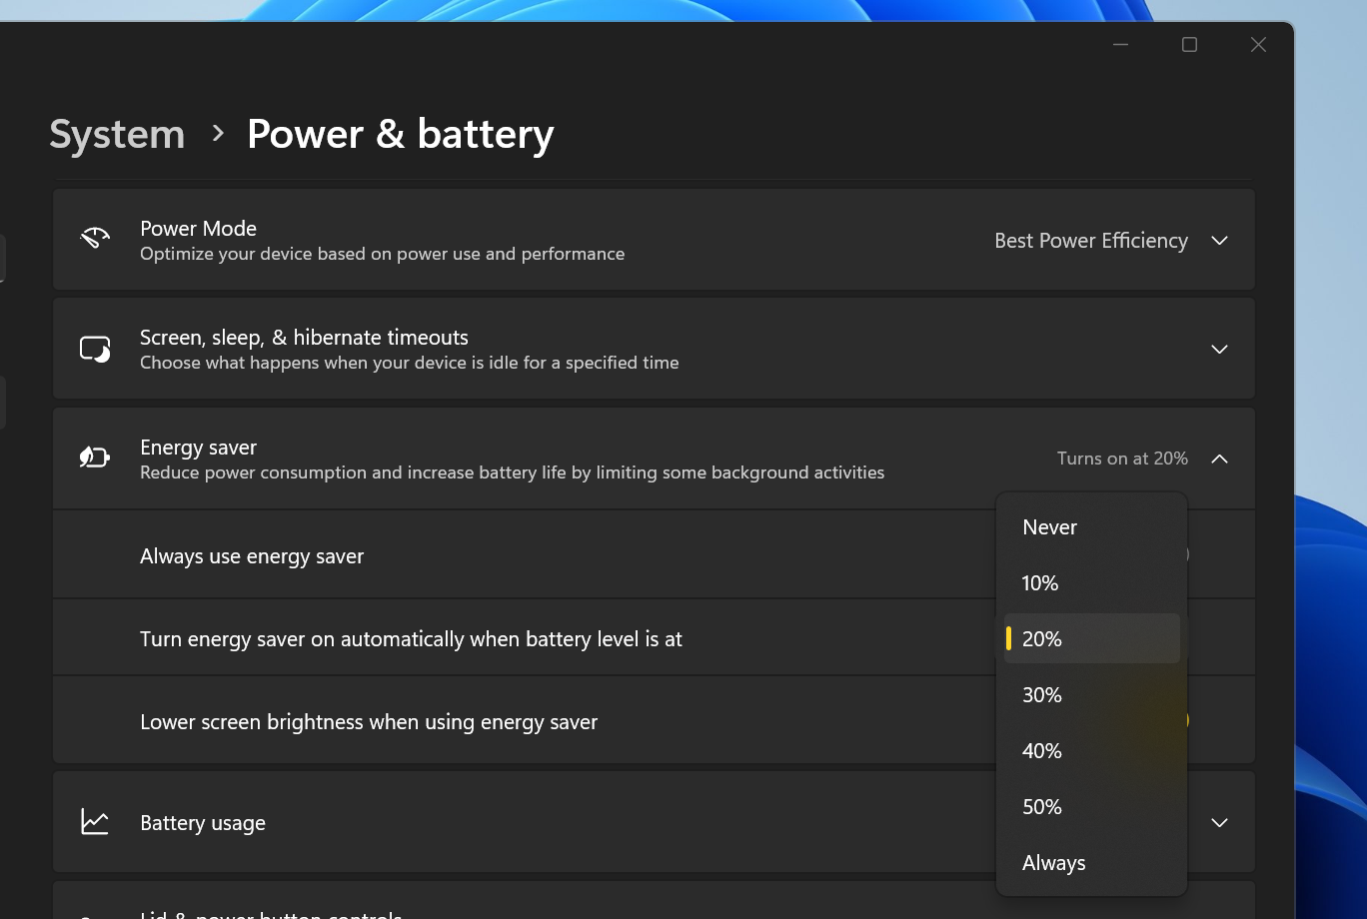Click the Energy saver leaf icon

pos(94,457)
